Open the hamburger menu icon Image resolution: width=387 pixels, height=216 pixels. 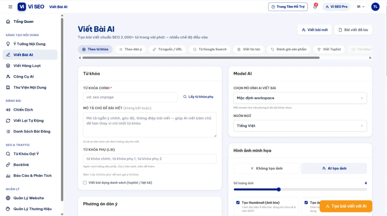click(10, 7)
